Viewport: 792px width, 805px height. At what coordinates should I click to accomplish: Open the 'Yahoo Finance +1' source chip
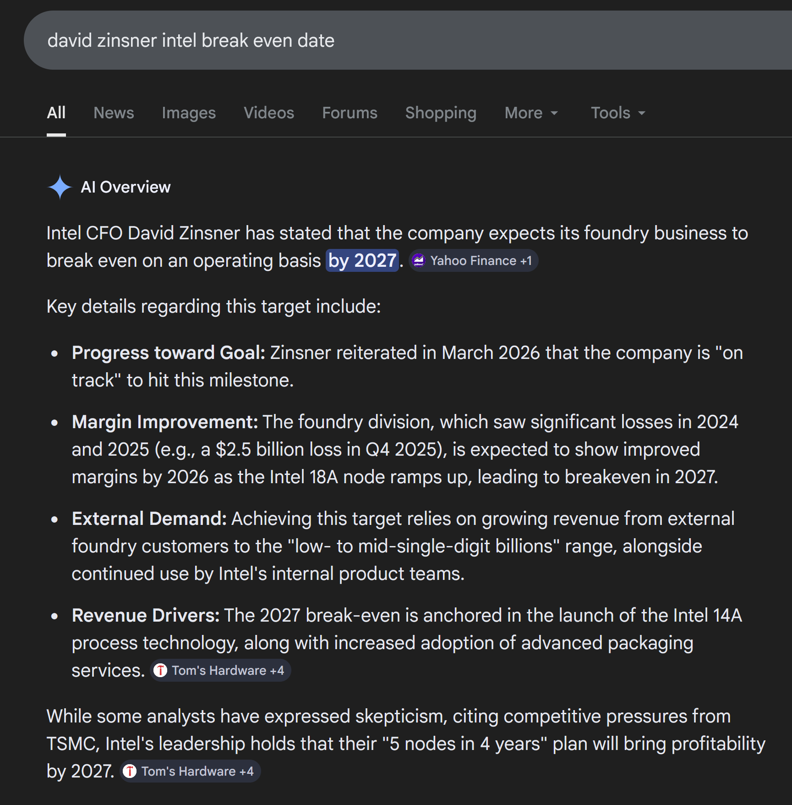coord(474,261)
